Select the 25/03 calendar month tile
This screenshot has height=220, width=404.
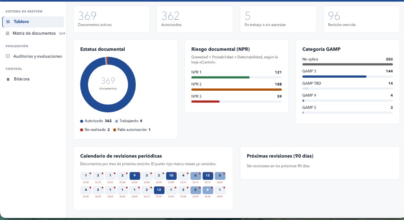(x=171, y=190)
